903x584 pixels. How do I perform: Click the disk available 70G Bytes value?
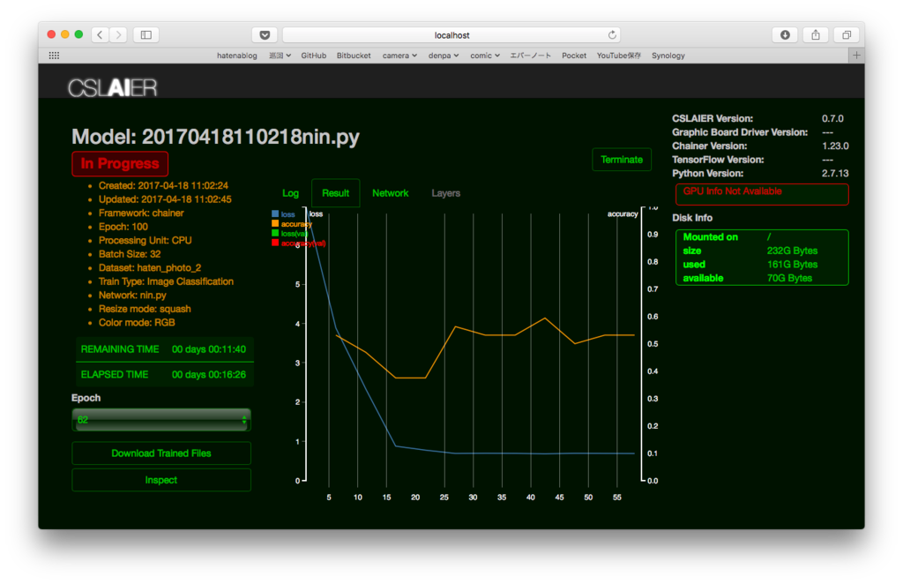[x=789, y=278]
